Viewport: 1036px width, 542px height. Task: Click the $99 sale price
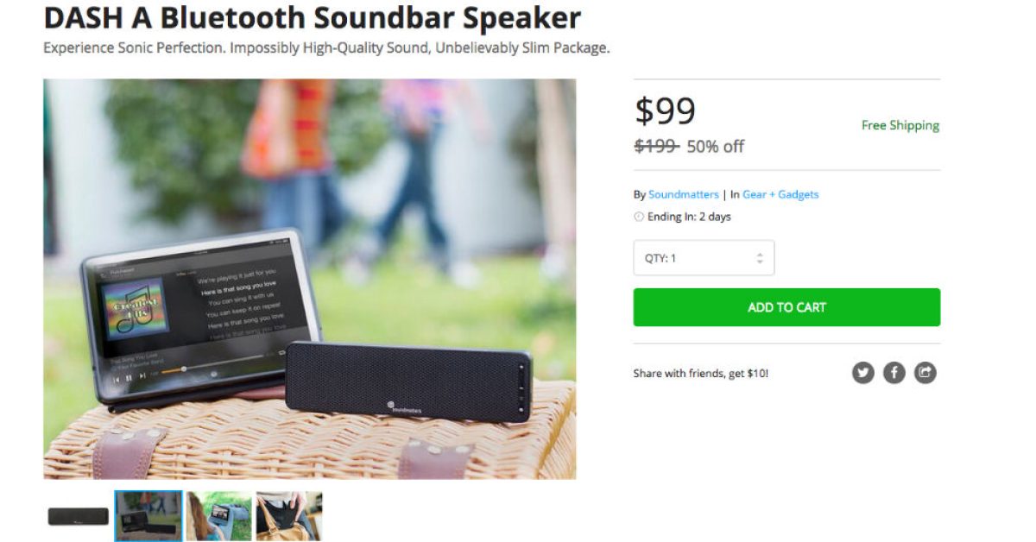click(x=665, y=110)
